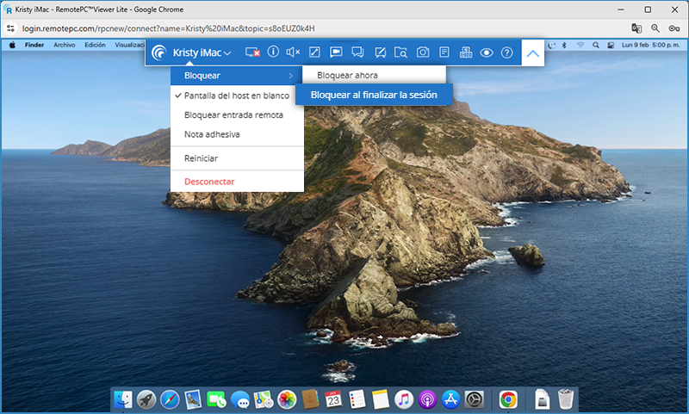Viewport: 689px width, 414px height.
Task: Open FaceTime from the Dock
Action: (216, 399)
